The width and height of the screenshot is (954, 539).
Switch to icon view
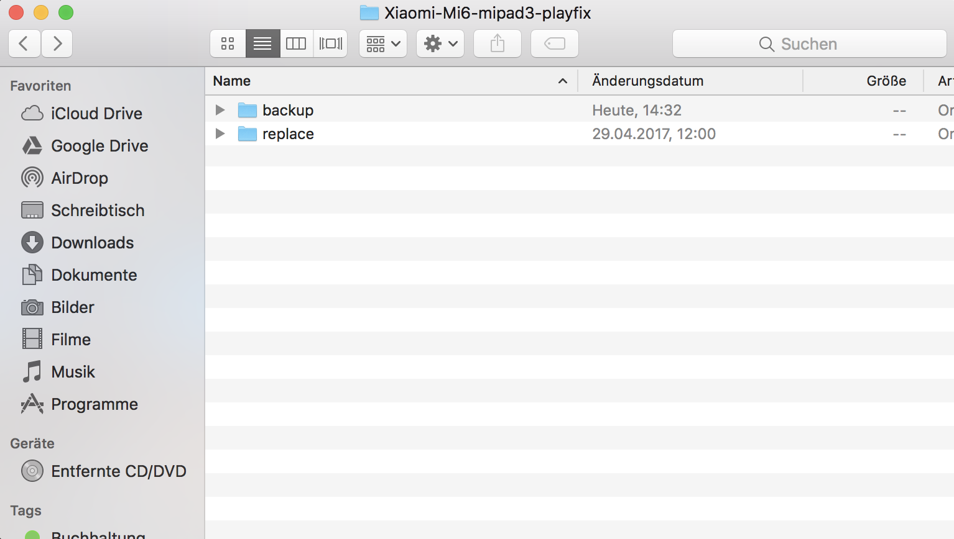pyautogui.click(x=228, y=43)
